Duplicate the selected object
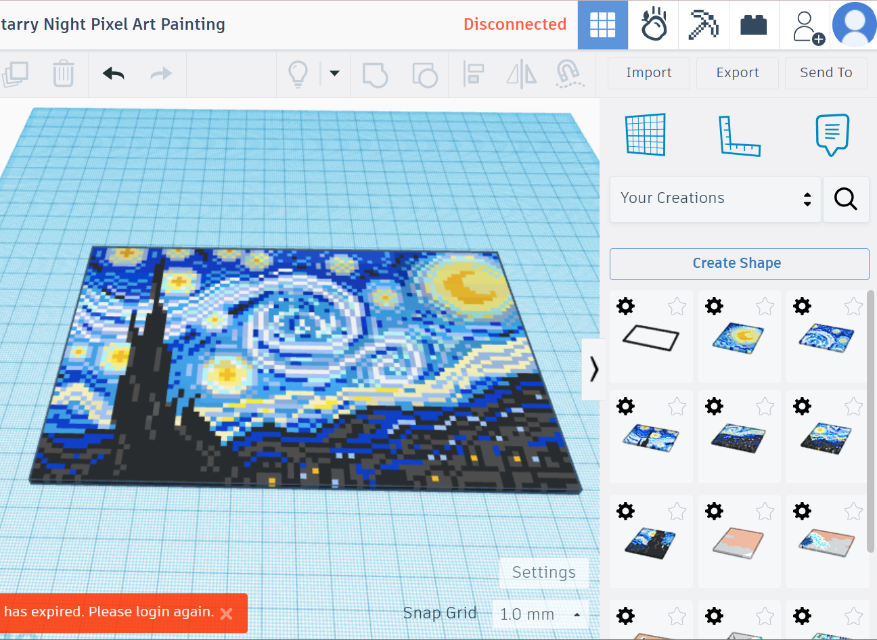 pos(16,73)
